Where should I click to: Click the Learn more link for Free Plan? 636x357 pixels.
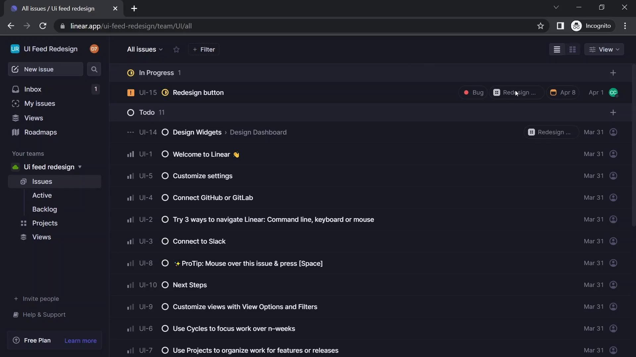80,341
